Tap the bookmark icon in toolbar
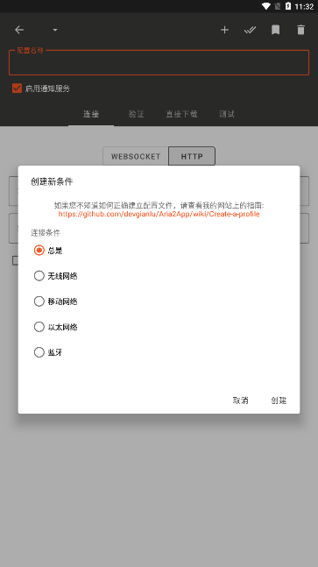318x567 pixels. [275, 30]
